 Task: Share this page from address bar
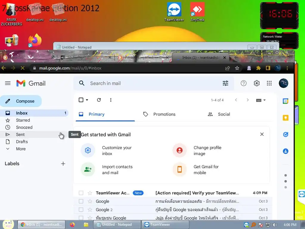tap(228, 68)
